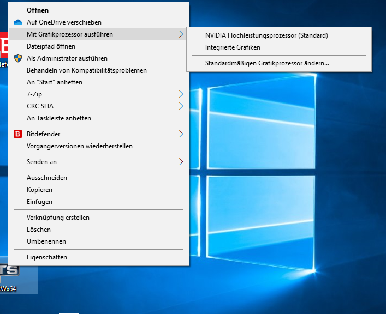Click the administrator shield icon
386x314 pixels.
17,58
